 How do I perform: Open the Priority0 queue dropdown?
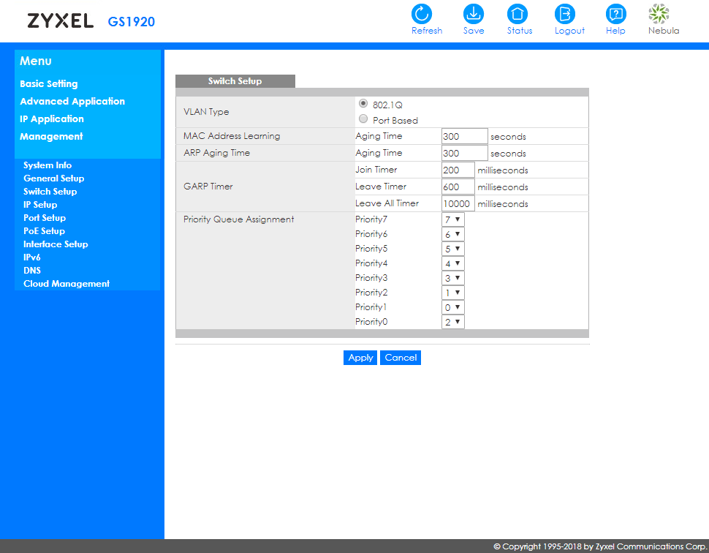click(x=452, y=322)
